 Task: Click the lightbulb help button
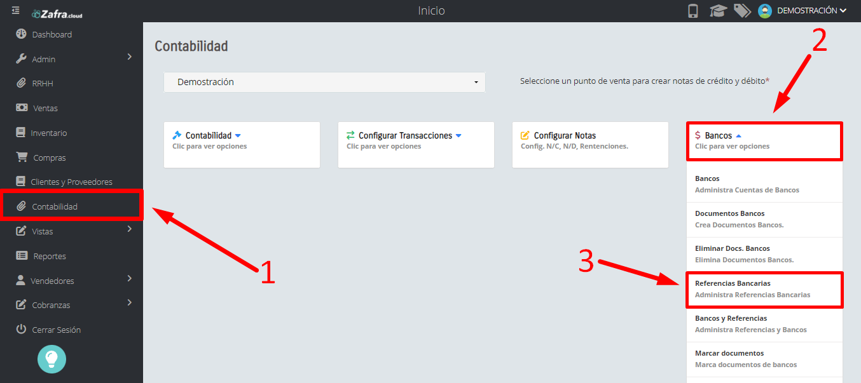click(x=52, y=359)
